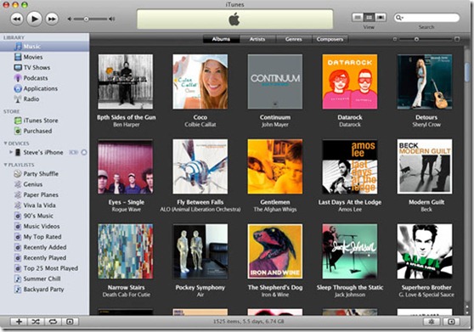Open Applications library

44,88
